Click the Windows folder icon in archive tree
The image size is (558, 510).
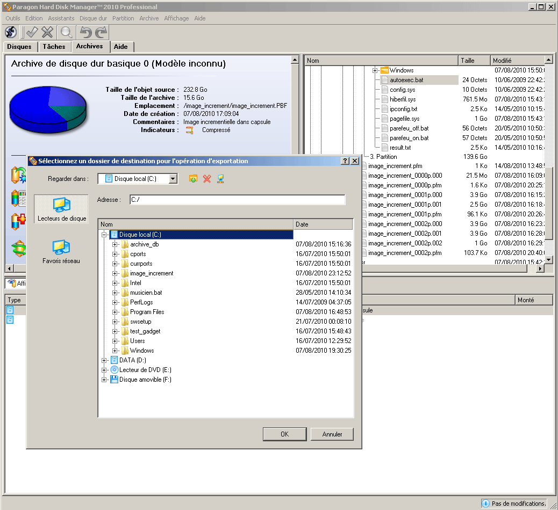pyautogui.click(x=384, y=70)
